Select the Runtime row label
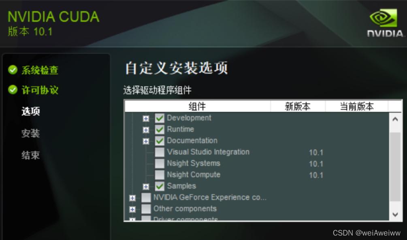Screen dimensions: 407x240 (180, 129)
